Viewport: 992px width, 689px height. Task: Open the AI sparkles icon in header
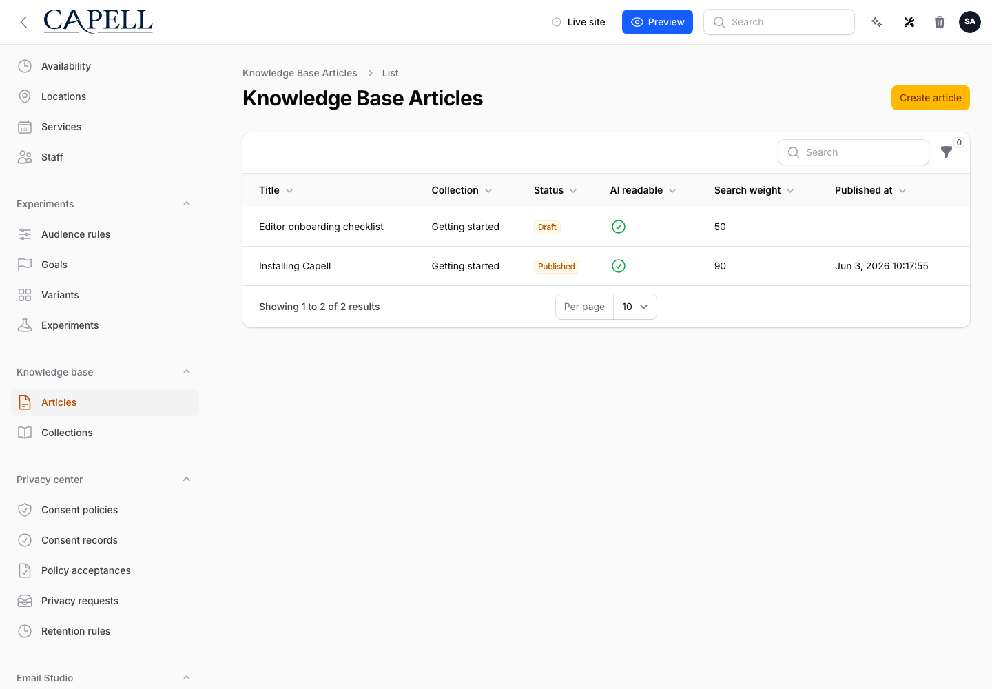(x=876, y=22)
